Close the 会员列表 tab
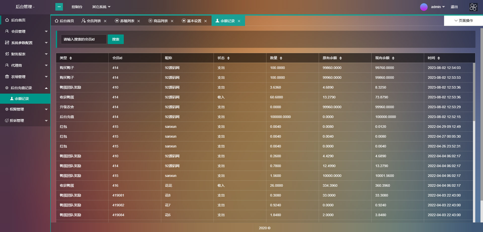 pyautogui.click(x=105, y=21)
